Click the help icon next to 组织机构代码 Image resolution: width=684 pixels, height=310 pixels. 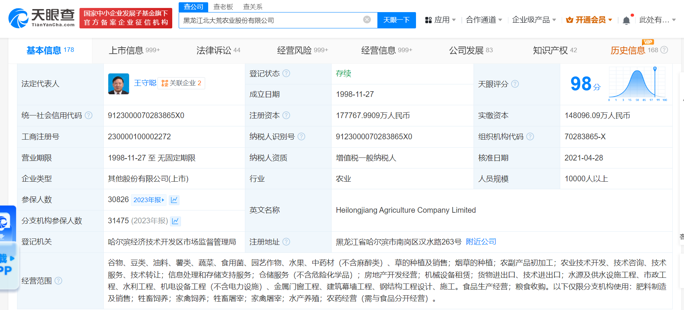coord(530,136)
